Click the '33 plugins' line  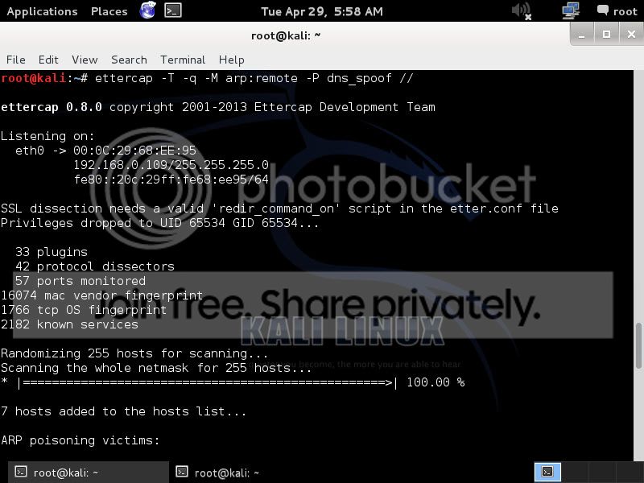[x=52, y=252]
